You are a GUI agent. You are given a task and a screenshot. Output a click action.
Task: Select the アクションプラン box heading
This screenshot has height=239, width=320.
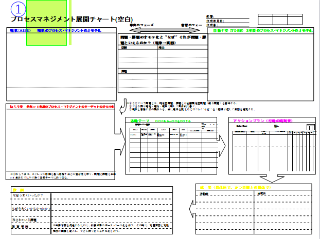point(252,120)
